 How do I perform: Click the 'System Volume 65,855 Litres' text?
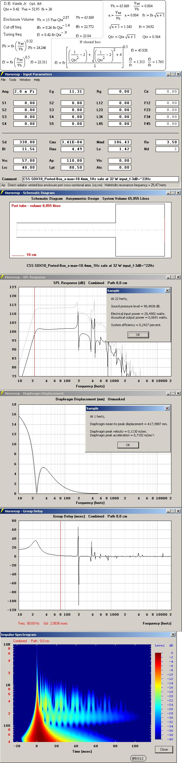tap(126, 199)
